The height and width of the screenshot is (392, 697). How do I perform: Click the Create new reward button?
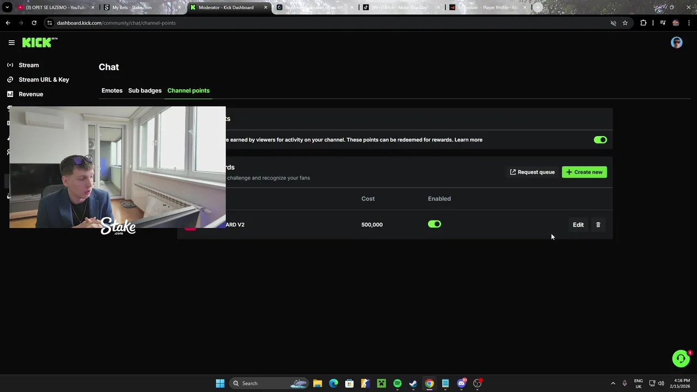[x=584, y=172]
